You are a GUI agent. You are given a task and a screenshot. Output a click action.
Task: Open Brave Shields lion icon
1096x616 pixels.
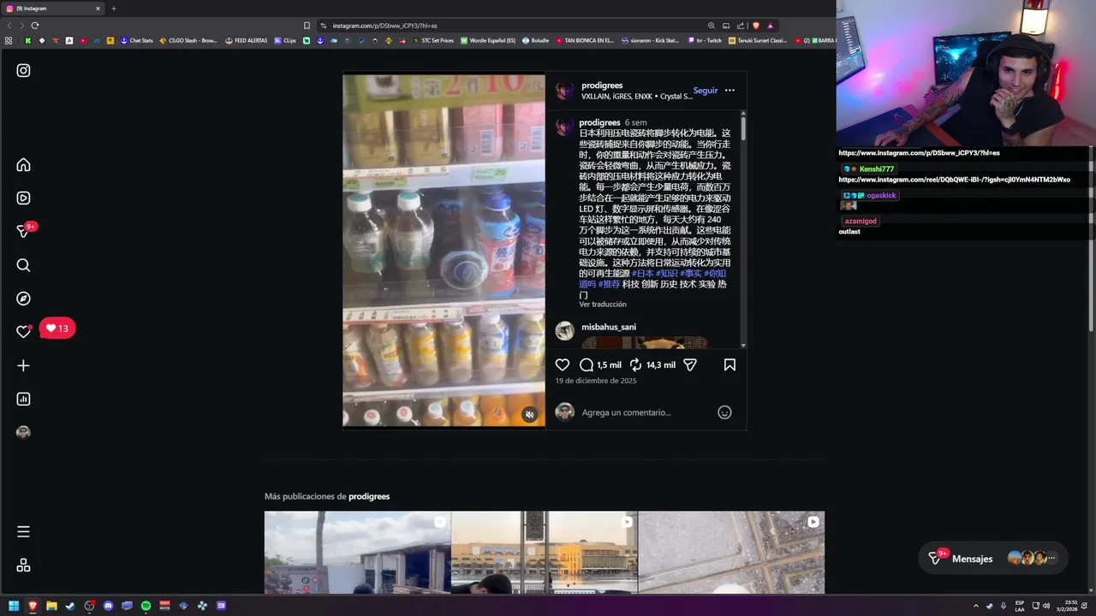[x=755, y=26]
